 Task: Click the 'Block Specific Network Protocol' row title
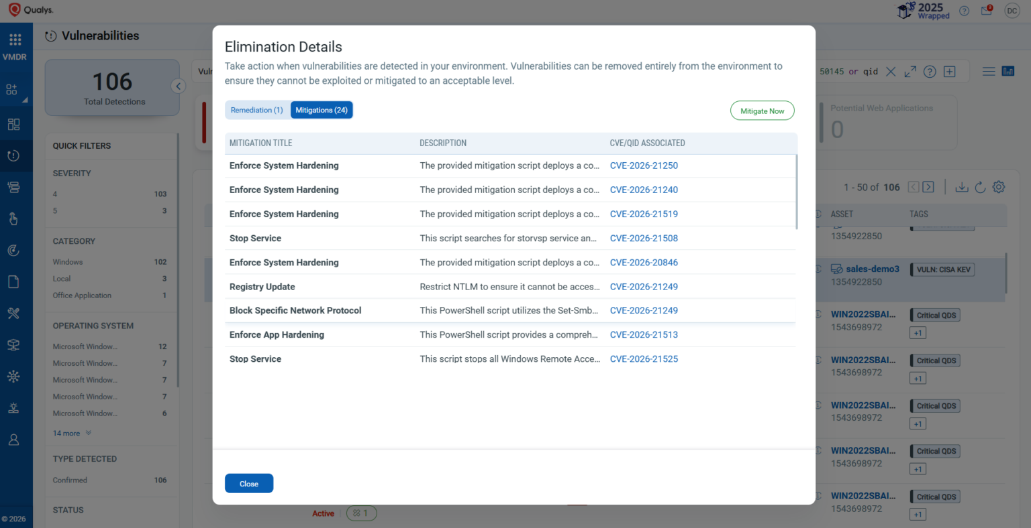295,310
